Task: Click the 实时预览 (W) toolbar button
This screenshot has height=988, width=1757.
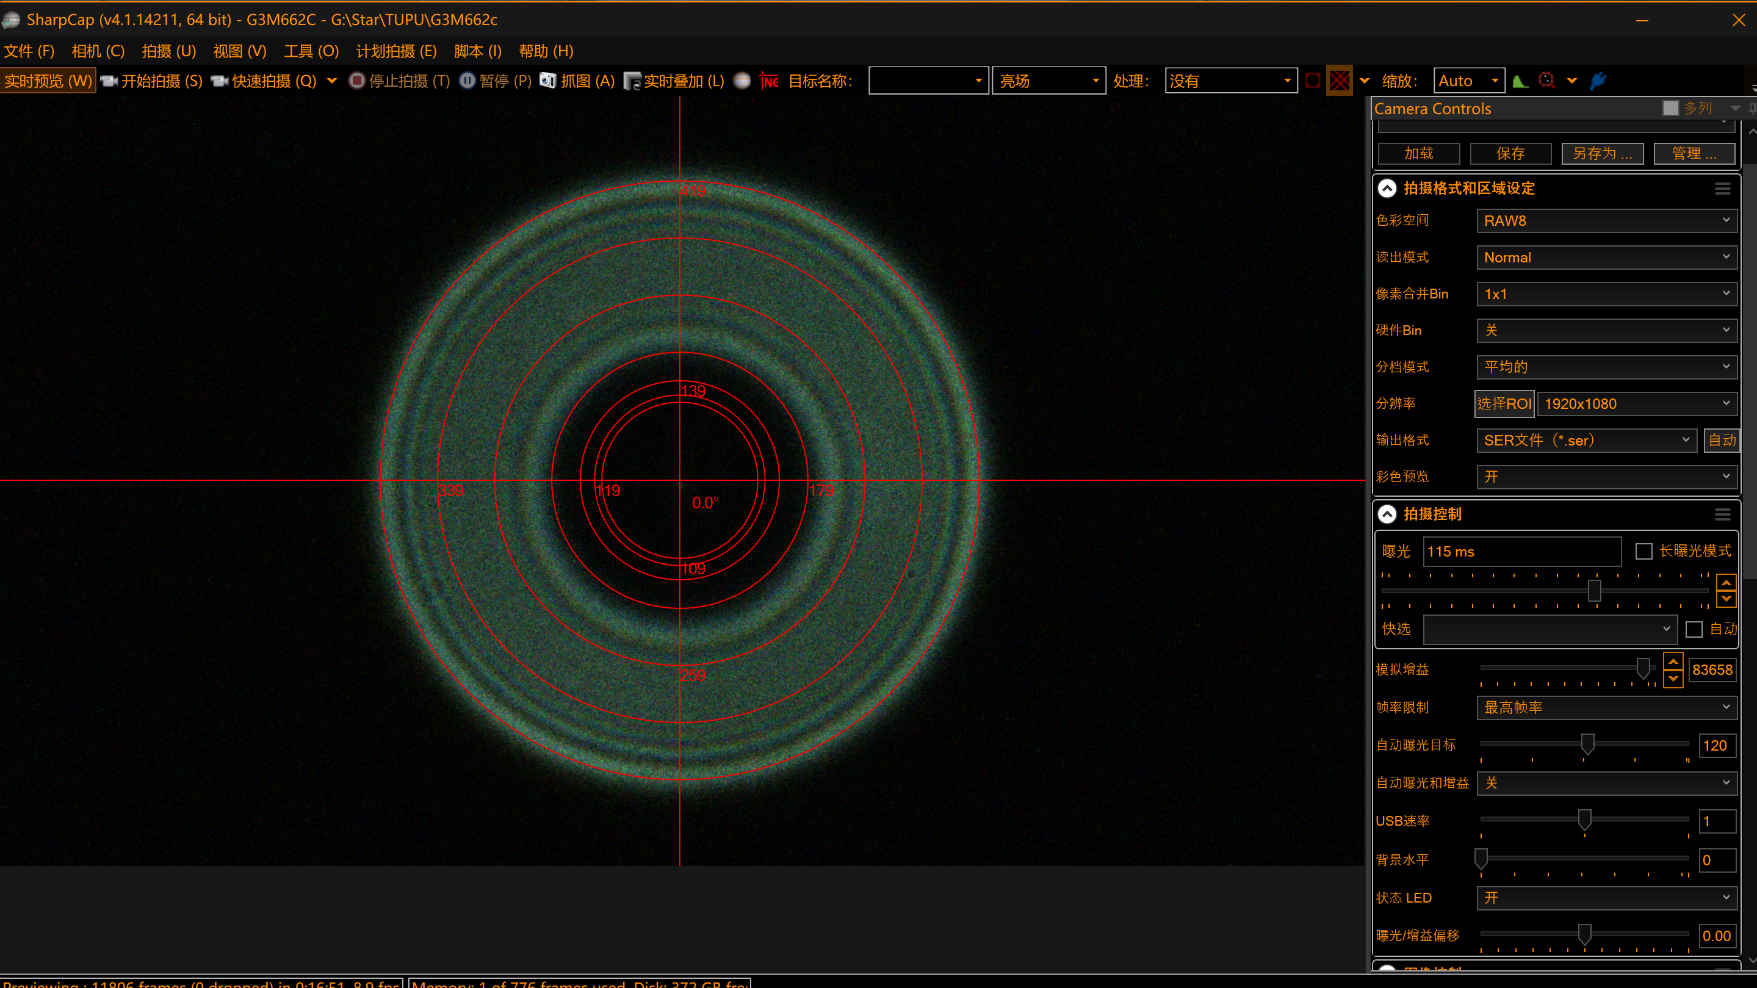Action: (48, 81)
